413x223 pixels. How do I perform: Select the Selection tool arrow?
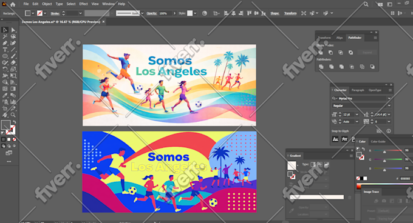tap(5, 30)
